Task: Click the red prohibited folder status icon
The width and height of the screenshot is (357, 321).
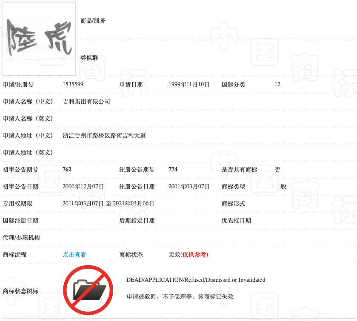Action: click(x=88, y=290)
